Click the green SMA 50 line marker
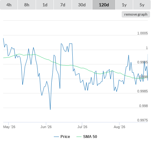This screenshot has width=151, height=145. coord(79,137)
